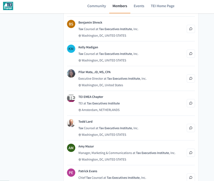
Task: Click Kelly Madigan's Tax Counsel job title
Action: [108, 54]
